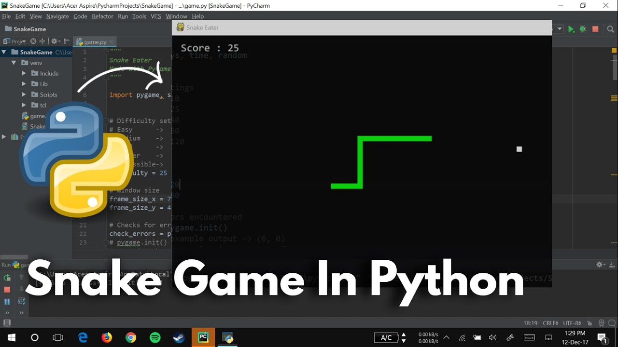Viewport: 618px width, 347px height.
Task: Toggle the read-only lock icon in status bar
Action: (590, 323)
